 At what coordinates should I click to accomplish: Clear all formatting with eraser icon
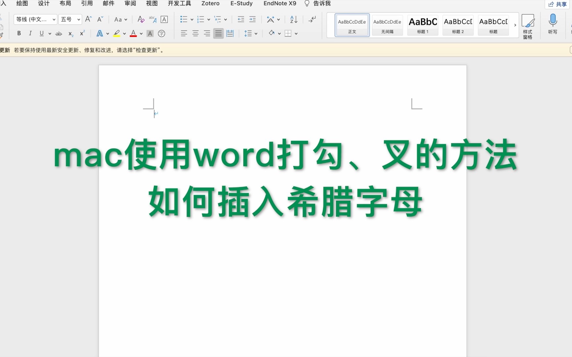pyautogui.click(x=141, y=19)
